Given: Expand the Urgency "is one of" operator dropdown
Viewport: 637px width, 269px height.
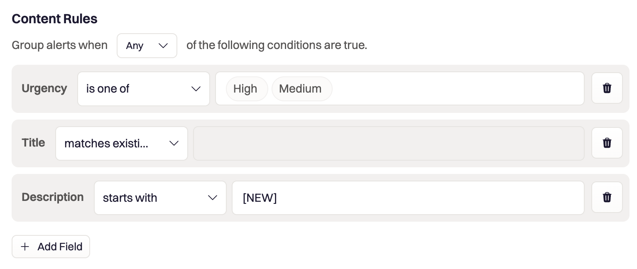Looking at the screenshot, I should (143, 89).
